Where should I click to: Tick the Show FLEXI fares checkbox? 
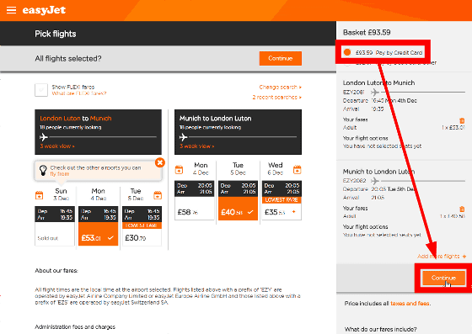click(41, 90)
